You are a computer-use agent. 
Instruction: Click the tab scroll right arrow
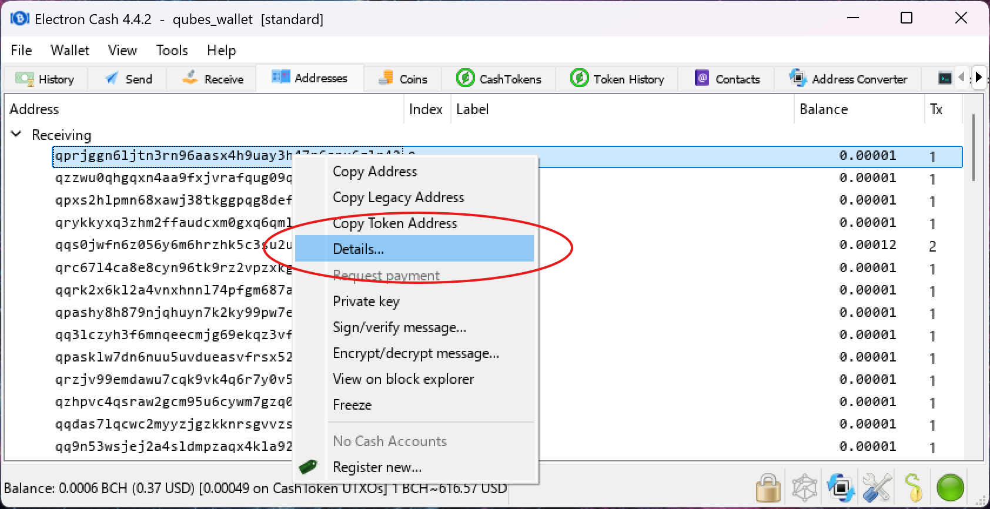tap(978, 77)
